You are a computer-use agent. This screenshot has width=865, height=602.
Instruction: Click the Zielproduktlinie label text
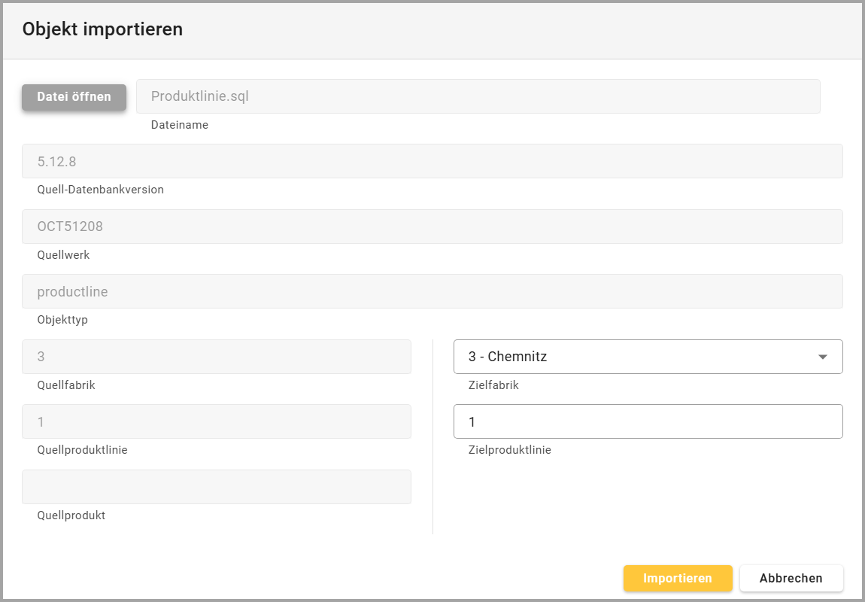tap(509, 450)
